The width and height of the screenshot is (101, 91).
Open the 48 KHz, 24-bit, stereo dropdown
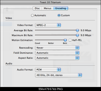(58, 75)
